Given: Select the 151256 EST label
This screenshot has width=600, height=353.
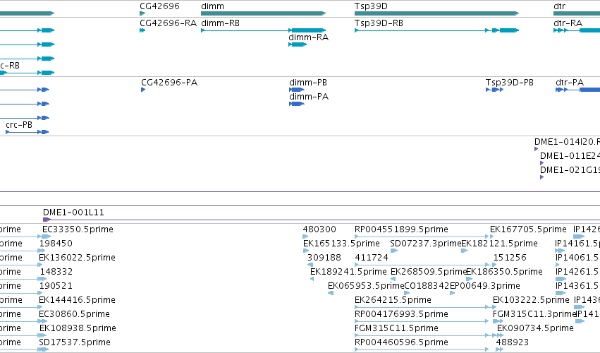Looking at the screenshot, I should coord(510,258).
